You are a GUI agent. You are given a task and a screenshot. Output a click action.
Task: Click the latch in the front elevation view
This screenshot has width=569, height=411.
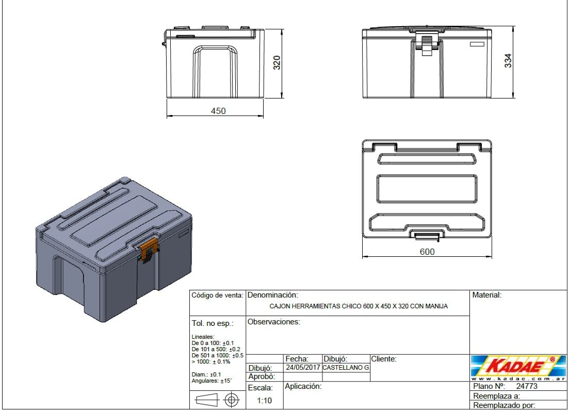click(427, 44)
